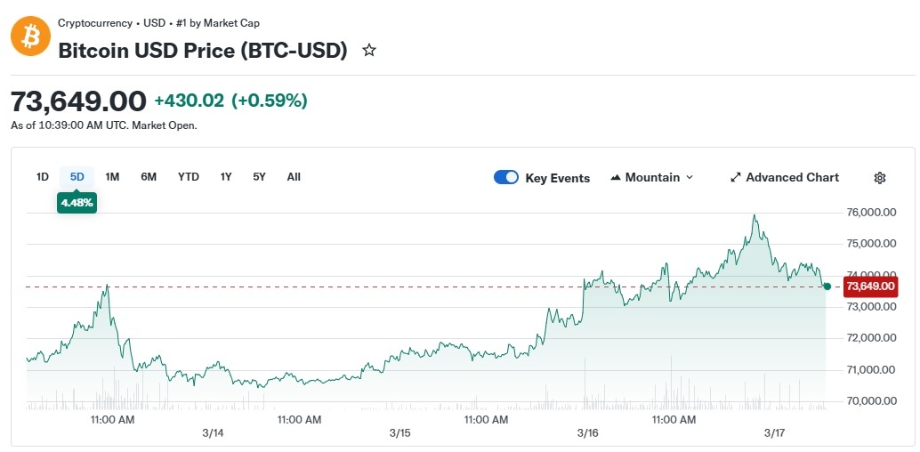This screenshot has height=452, width=920.
Task: Choose the 1Y time range
Action: [x=226, y=177]
